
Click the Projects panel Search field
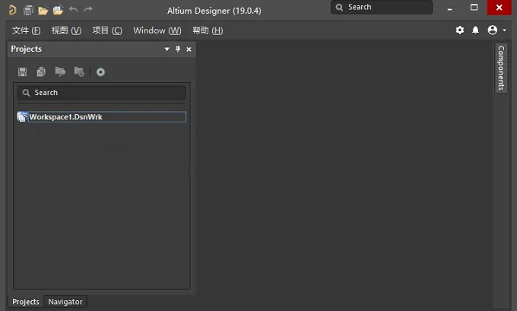(102, 93)
